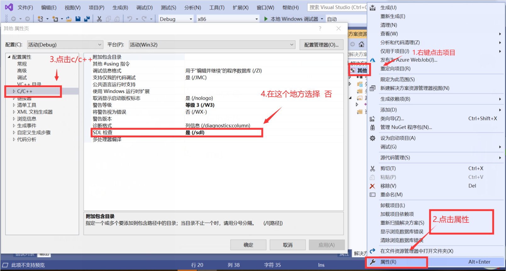Select the SDL 检查 property row

pos(213,133)
